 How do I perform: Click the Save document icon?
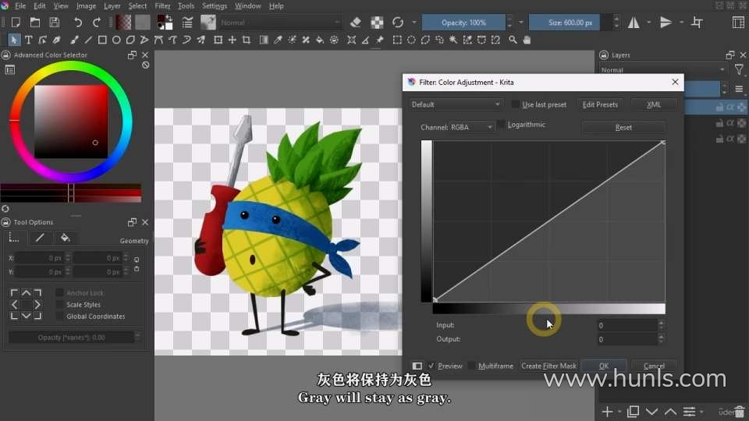(x=54, y=23)
